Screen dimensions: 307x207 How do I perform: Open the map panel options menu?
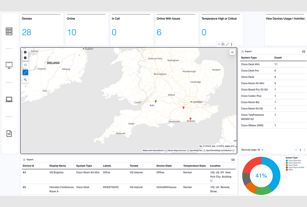[x=231, y=44]
